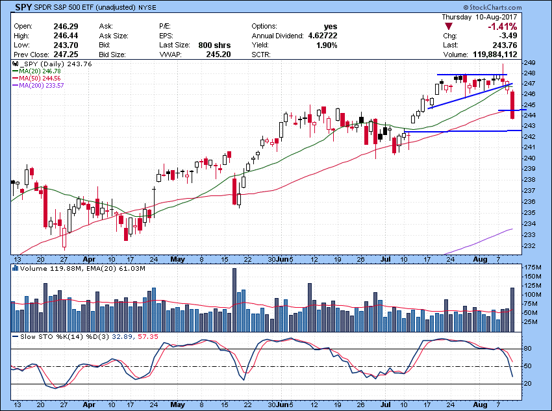Image resolution: width=552 pixels, height=411 pixels.
Task: Click the final volume bar near 120M
Action: (x=512, y=310)
